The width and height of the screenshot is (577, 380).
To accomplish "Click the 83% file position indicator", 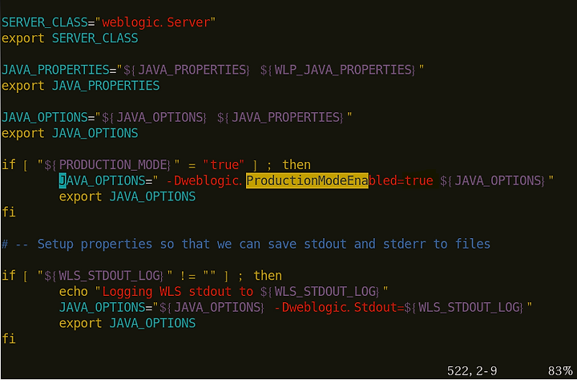I will tap(559, 371).
